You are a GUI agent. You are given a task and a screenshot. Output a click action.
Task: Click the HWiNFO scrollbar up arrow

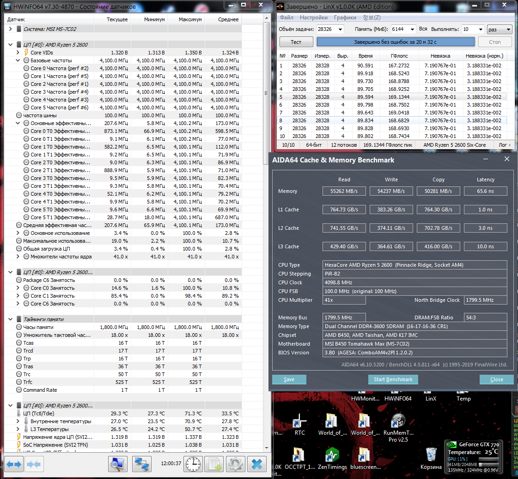coord(266,18)
